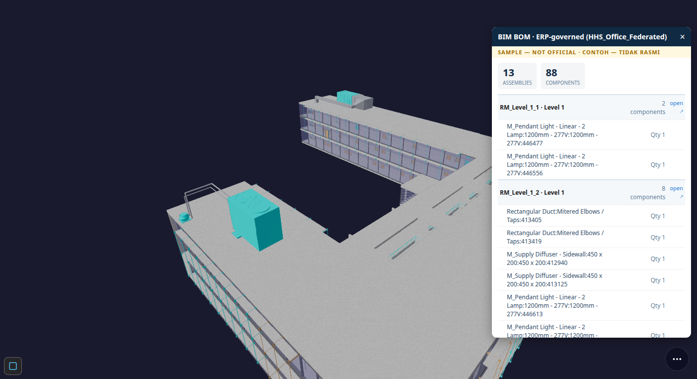The height and width of the screenshot is (379, 697).
Task: Select pendant light row ending 446613
Action: coord(591,306)
